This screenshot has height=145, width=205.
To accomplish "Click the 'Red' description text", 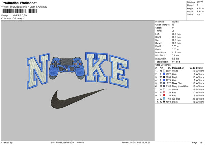I will 174,96.
